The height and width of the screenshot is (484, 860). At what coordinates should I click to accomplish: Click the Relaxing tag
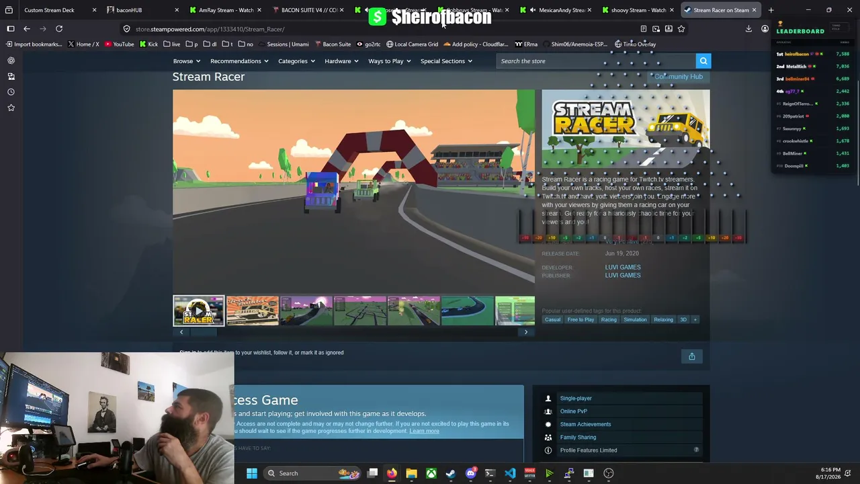(663, 319)
